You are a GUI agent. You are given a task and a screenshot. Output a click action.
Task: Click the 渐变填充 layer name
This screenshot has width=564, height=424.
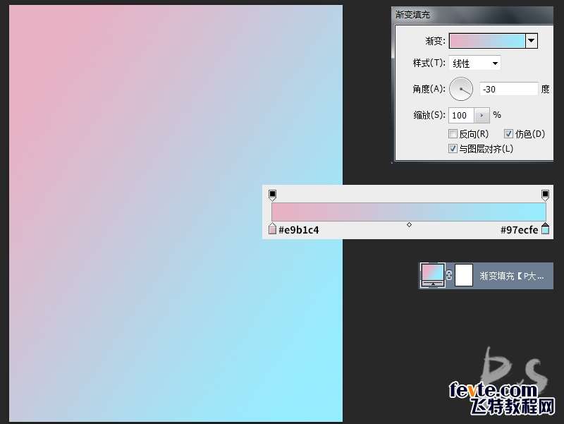coord(512,276)
